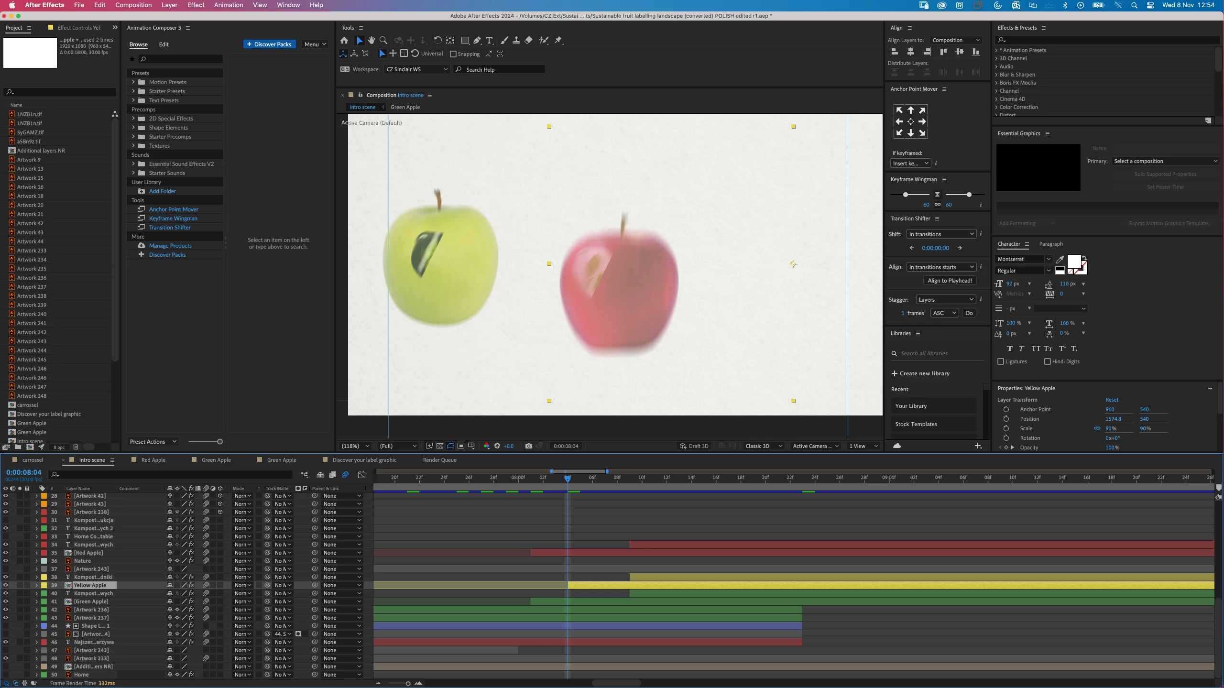
Task: Expand the Motion Presets folder
Action: tap(133, 82)
